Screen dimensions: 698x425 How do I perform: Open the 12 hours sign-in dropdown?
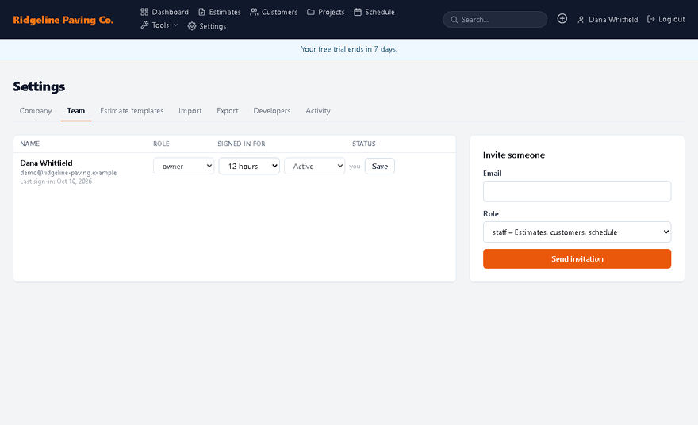point(249,166)
